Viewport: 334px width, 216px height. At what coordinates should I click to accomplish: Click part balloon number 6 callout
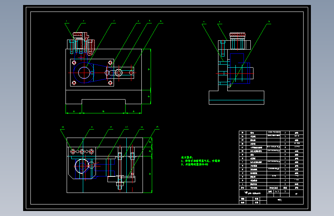pyautogui.click(x=161, y=21)
